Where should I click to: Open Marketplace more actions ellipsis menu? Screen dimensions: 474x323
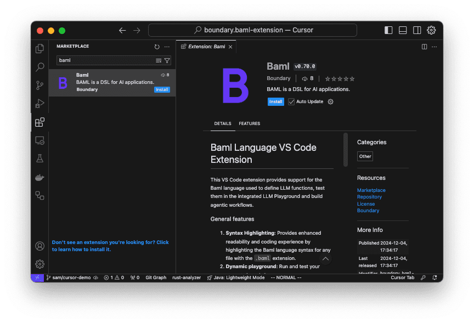tap(167, 47)
